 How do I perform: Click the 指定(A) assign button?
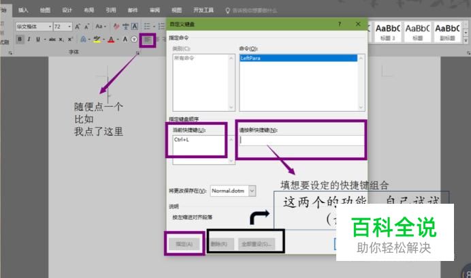184,244
